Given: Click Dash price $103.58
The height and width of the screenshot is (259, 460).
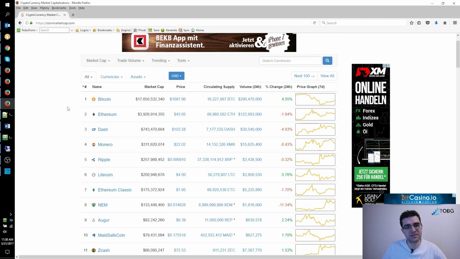Looking at the screenshot, I should click(x=179, y=129).
